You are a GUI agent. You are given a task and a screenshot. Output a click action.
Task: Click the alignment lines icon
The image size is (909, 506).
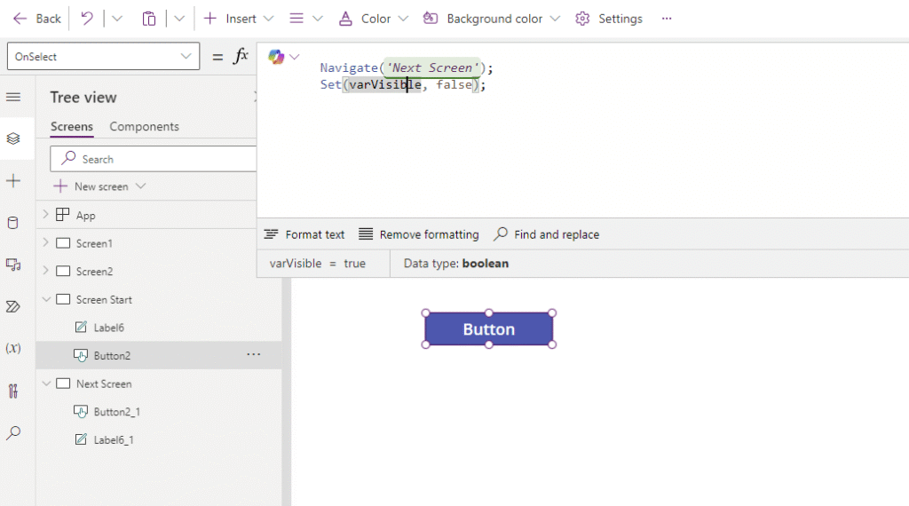(296, 19)
